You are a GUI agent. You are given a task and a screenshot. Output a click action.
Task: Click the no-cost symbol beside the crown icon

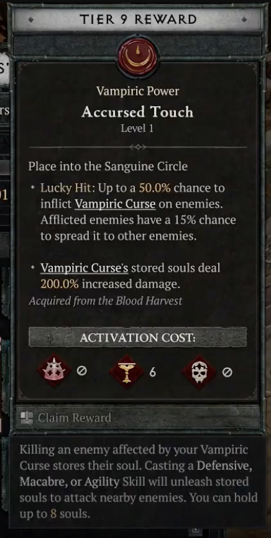coord(82,372)
